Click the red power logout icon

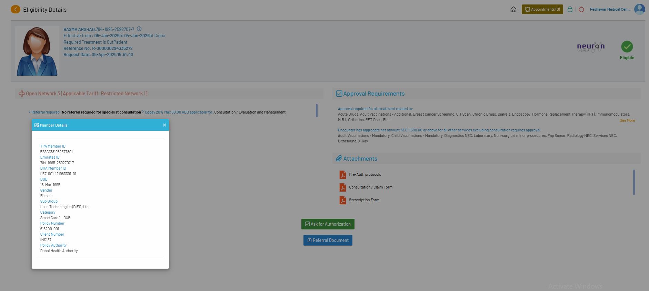581,9
